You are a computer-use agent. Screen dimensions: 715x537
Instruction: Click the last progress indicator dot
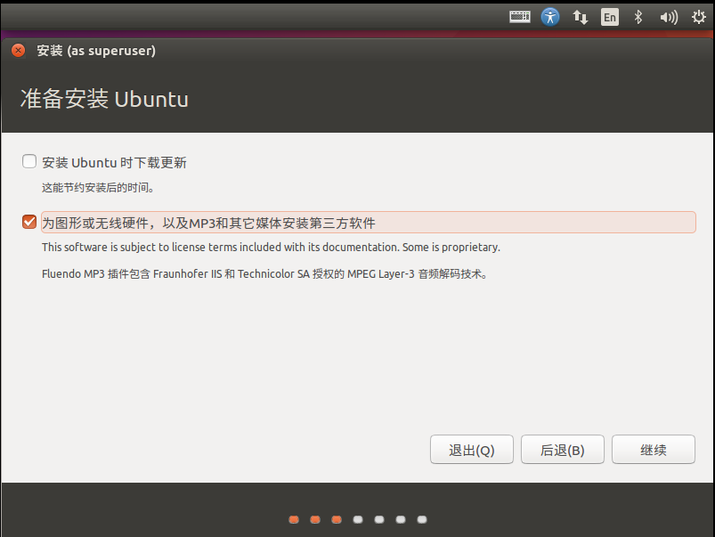click(421, 518)
